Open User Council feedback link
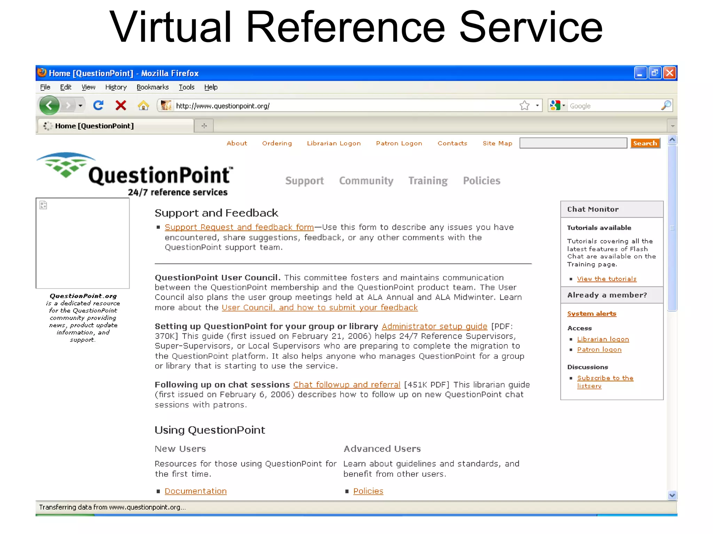Screen dimensions: 713x534 [320, 307]
